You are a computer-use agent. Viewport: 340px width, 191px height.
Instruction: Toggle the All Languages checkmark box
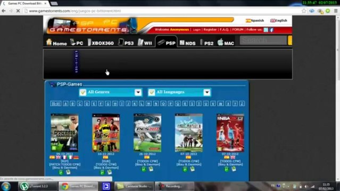[x=152, y=92]
